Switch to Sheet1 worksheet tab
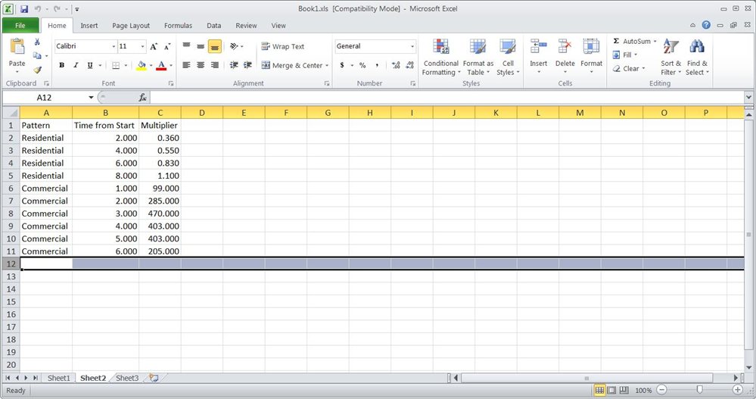 click(58, 378)
